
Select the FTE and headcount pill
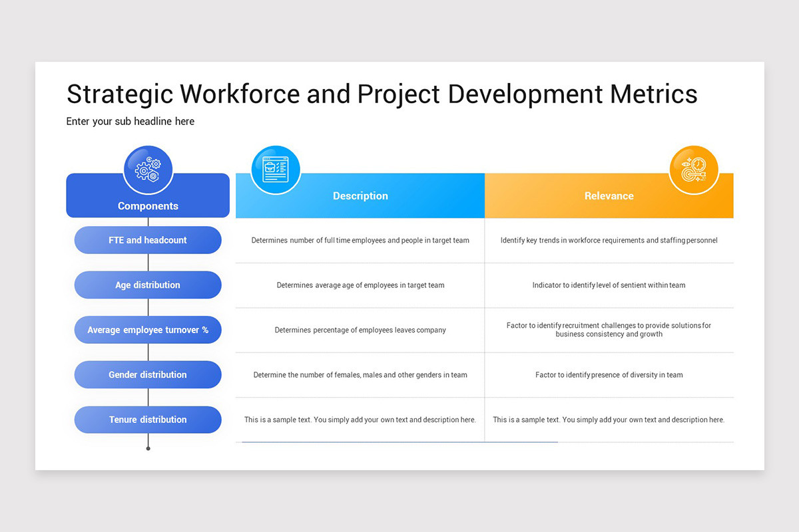point(148,240)
